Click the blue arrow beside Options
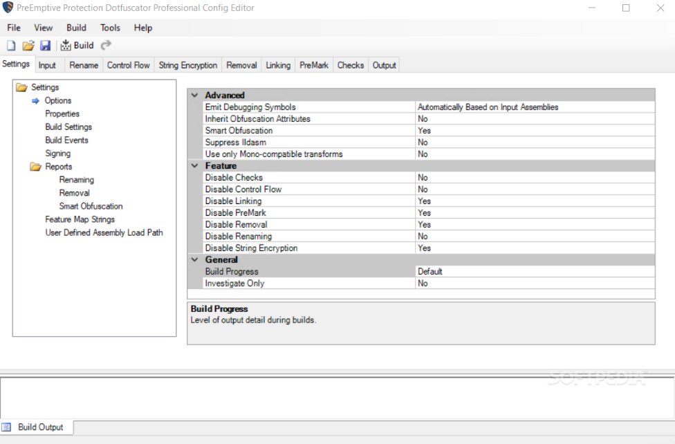This screenshot has height=444, width=675. pyautogui.click(x=34, y=100)
